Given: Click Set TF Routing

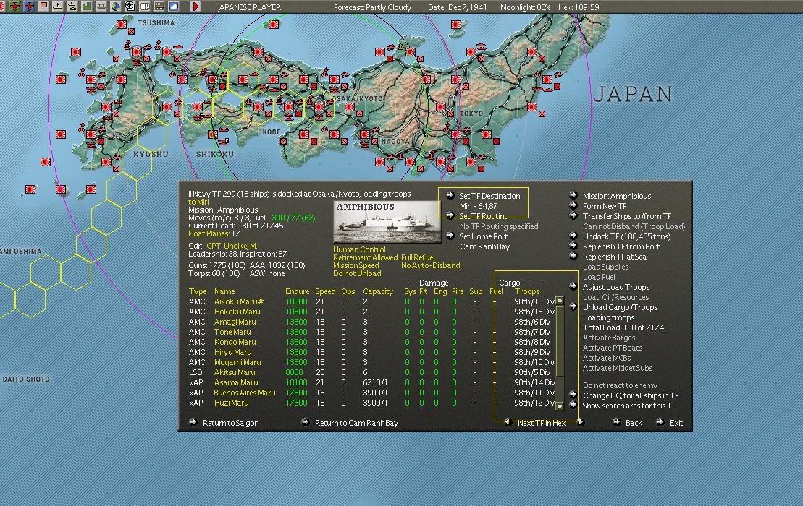Looking at the screenshot, I should pyautogui.click(x=484, y=216).
